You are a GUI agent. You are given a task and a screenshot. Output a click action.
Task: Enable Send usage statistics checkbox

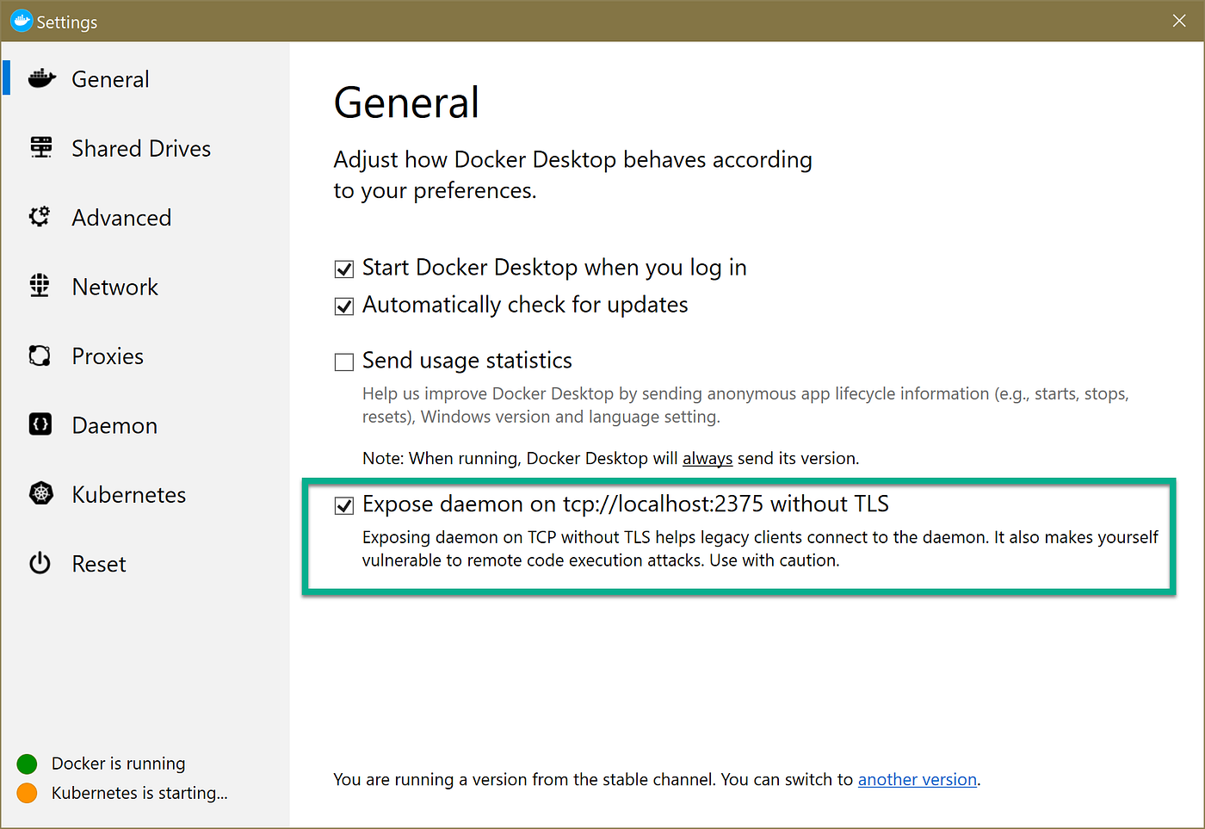(x=344, y=362)
